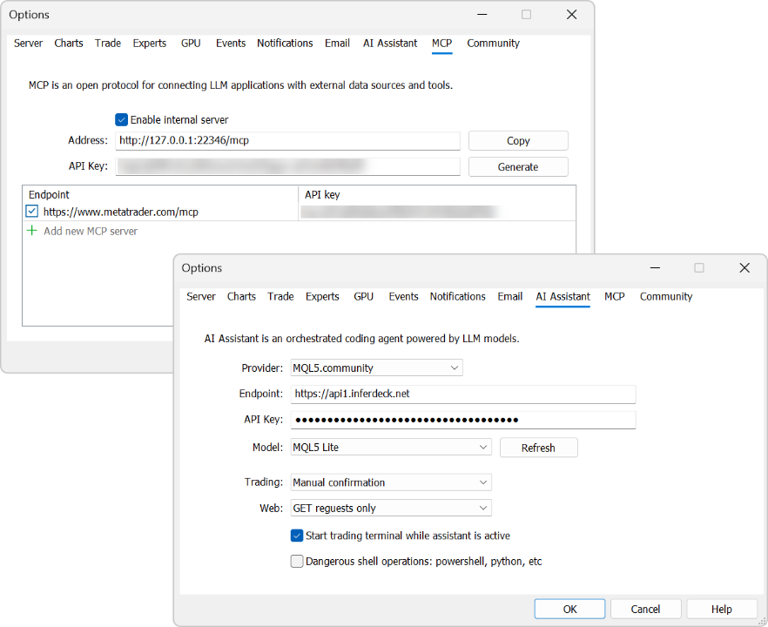
Task: Uncheck the metatrader.com/mcp endpoint checkbox
Action: click(x=32, y=211)
